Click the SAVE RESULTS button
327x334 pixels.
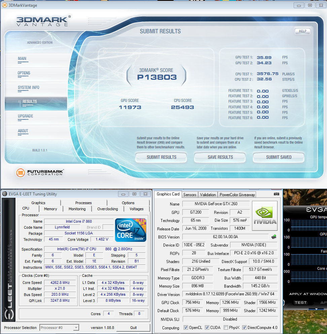click(220, 157)
